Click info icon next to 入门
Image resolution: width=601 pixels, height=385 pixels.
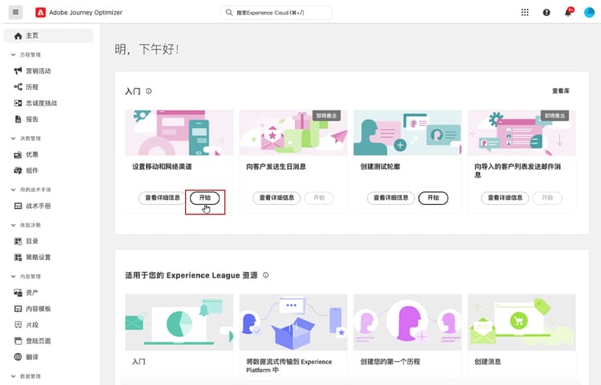coord(149,91)
